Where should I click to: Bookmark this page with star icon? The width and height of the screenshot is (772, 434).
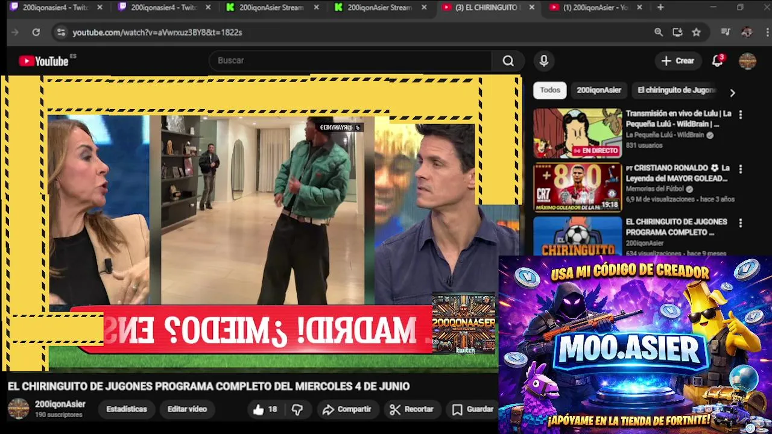pyautogui.click(x=697, y=33)
